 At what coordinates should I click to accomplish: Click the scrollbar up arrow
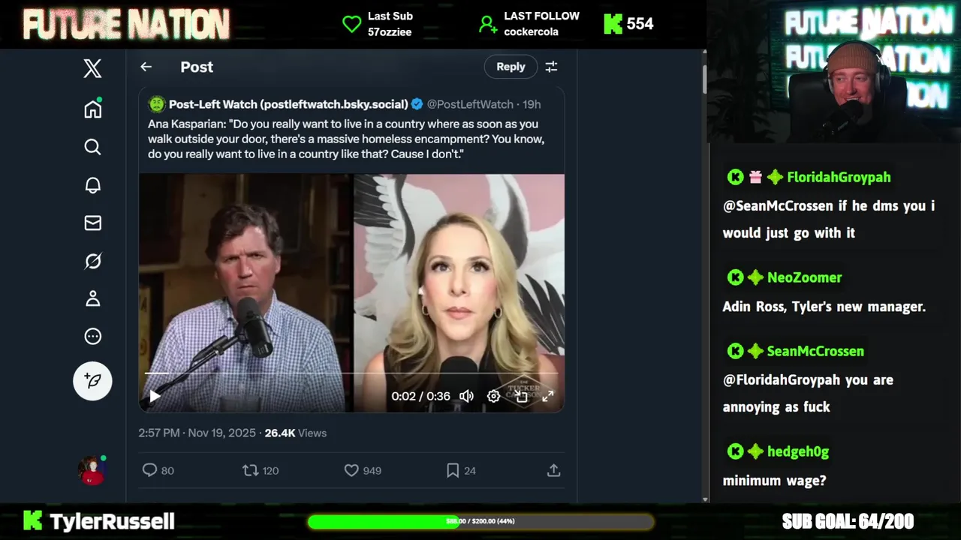coord(704,53)
